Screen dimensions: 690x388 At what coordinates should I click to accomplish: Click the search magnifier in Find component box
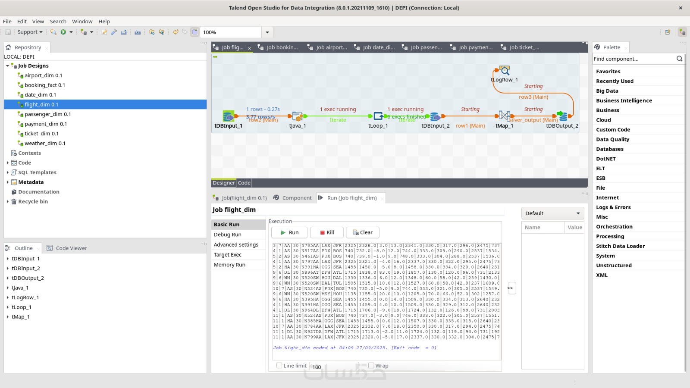[x=680, y=59]
